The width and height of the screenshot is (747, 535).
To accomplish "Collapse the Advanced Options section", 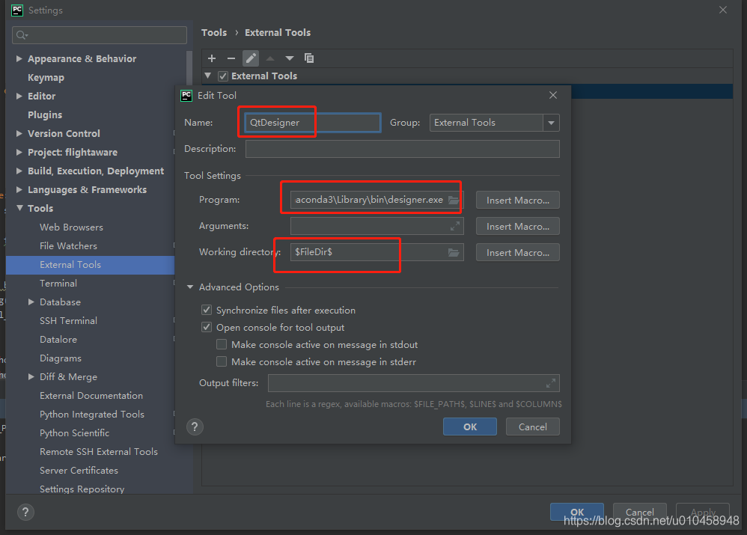I will coord(190,287).
